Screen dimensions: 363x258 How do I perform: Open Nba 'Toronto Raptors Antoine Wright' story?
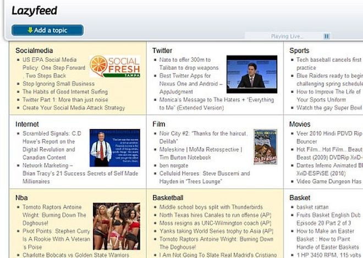click(54, 215)
